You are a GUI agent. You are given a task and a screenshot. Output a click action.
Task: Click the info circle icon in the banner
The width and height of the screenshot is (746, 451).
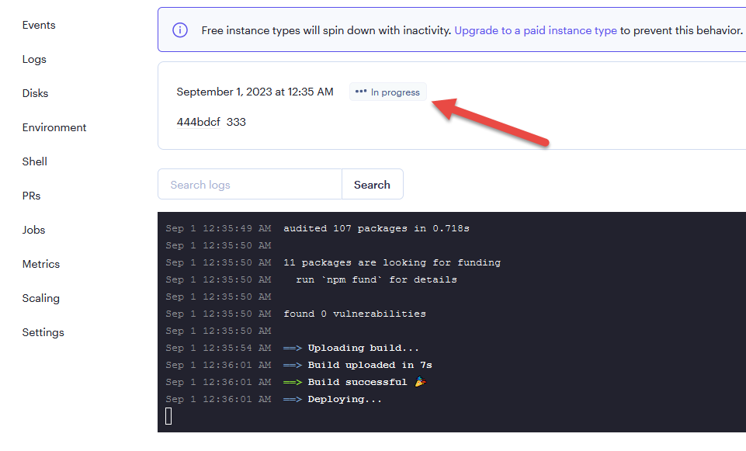180,30
